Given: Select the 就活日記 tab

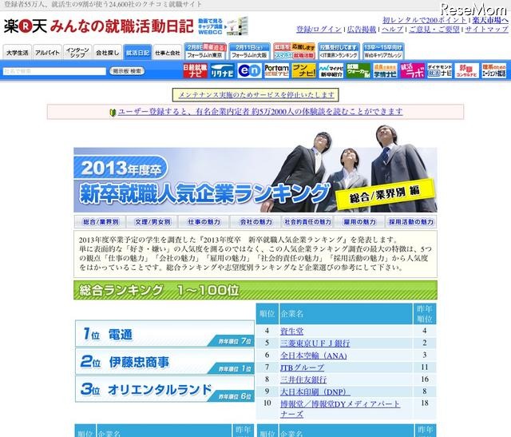Looking at the screenshot, I should point(138,53).
